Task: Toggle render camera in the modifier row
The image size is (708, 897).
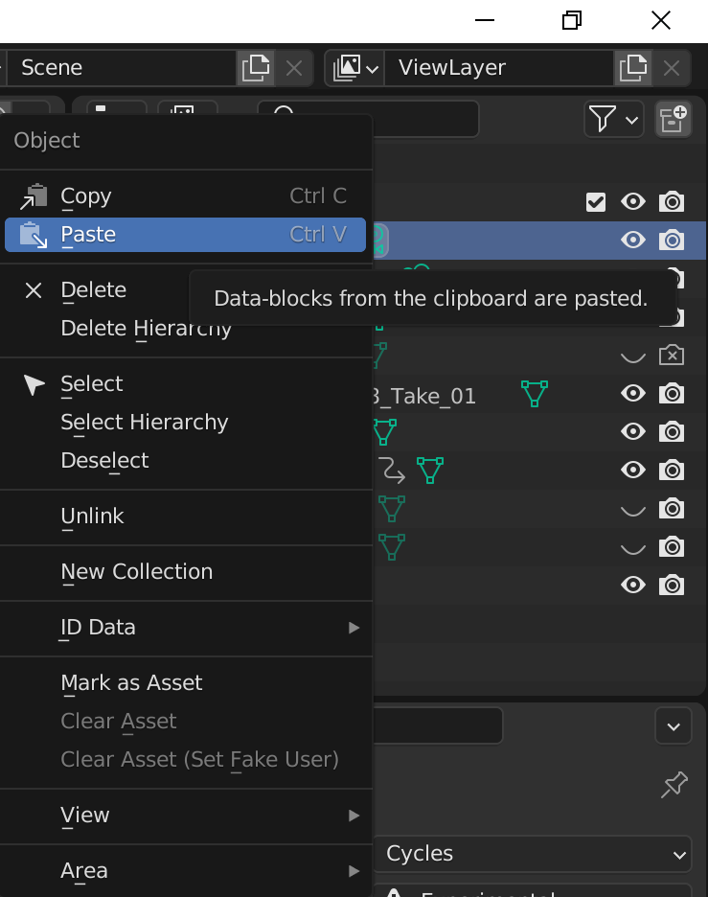Action: pos(672,471)
